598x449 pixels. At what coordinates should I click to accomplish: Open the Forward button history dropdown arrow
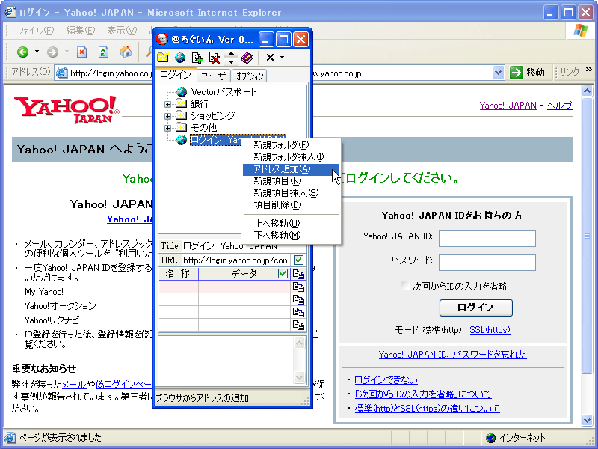[67, 52]
